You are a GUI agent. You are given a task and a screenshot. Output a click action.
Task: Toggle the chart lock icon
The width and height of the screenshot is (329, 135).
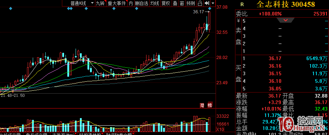[200, 3]
